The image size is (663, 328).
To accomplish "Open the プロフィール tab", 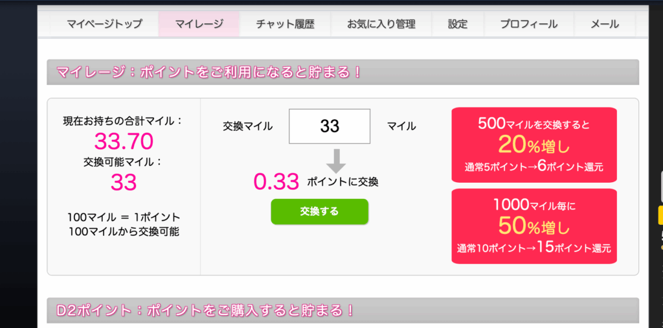I will 528,25.
